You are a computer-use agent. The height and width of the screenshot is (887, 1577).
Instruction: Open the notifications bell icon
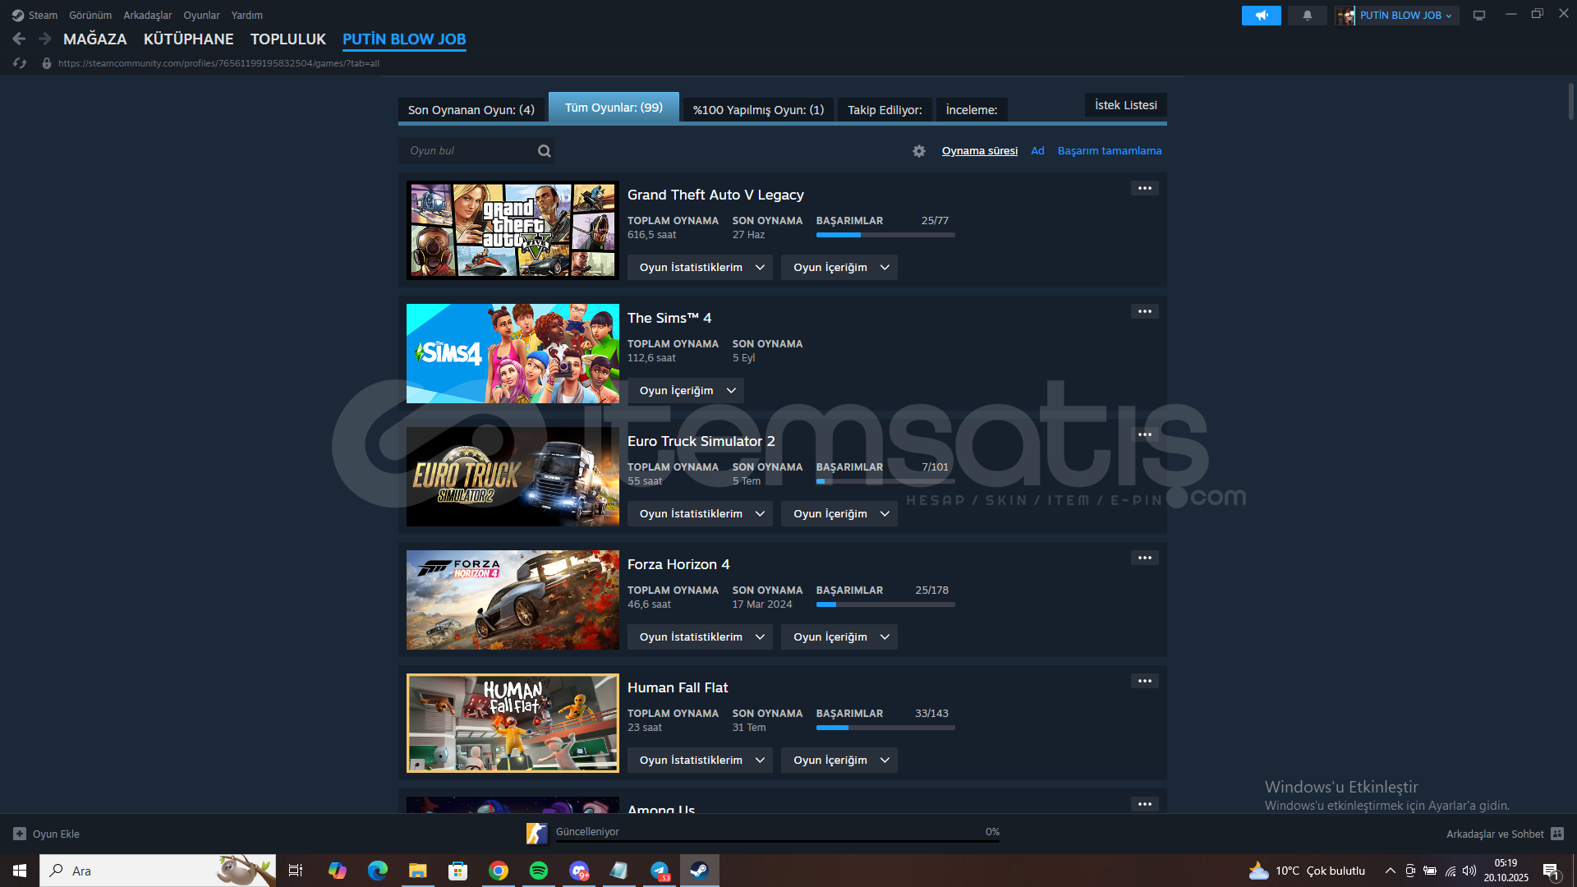(x=1307, y=16)
